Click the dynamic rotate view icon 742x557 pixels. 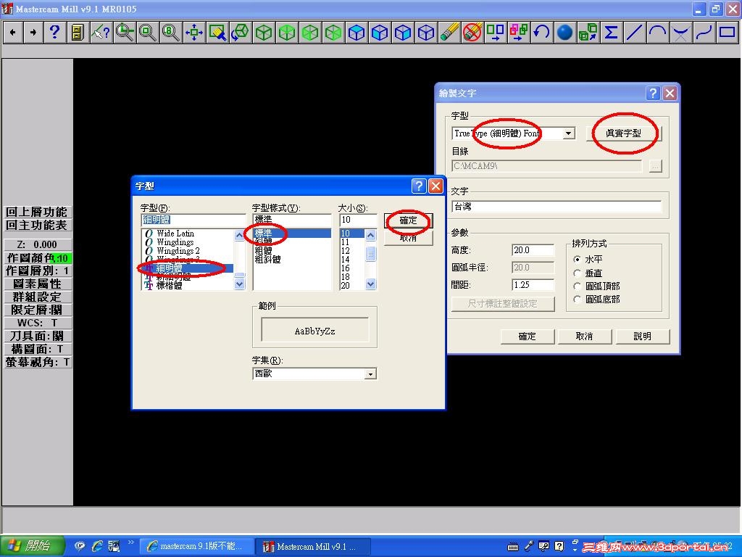241,33
